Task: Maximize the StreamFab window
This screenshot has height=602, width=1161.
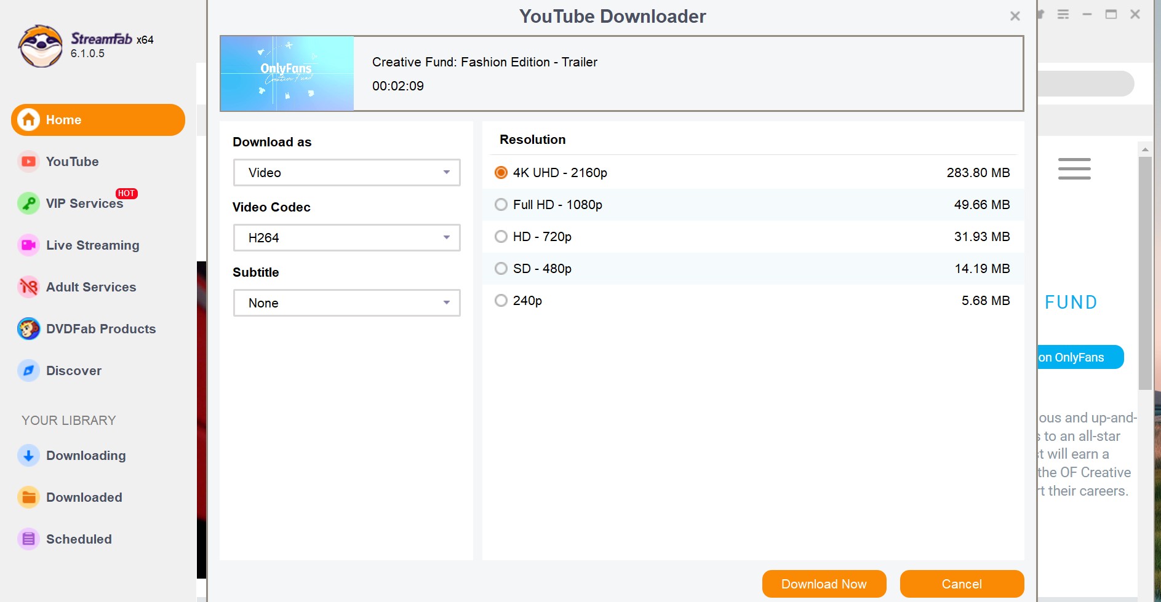Action: 1111,14
